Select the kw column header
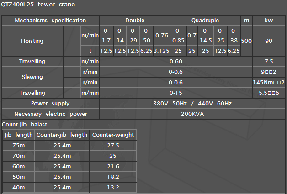The width and height of the screenshot is (287, 194). (269, 21)
